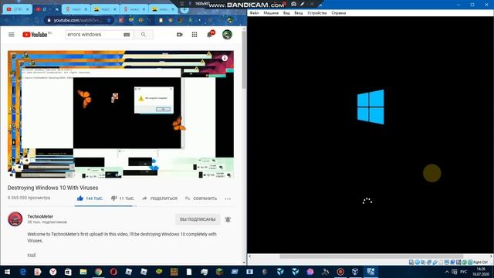The width and height of the screenshot is (494, 278).
Task: Open the Yandex browser taskbar icon
Action: point(53,272)
